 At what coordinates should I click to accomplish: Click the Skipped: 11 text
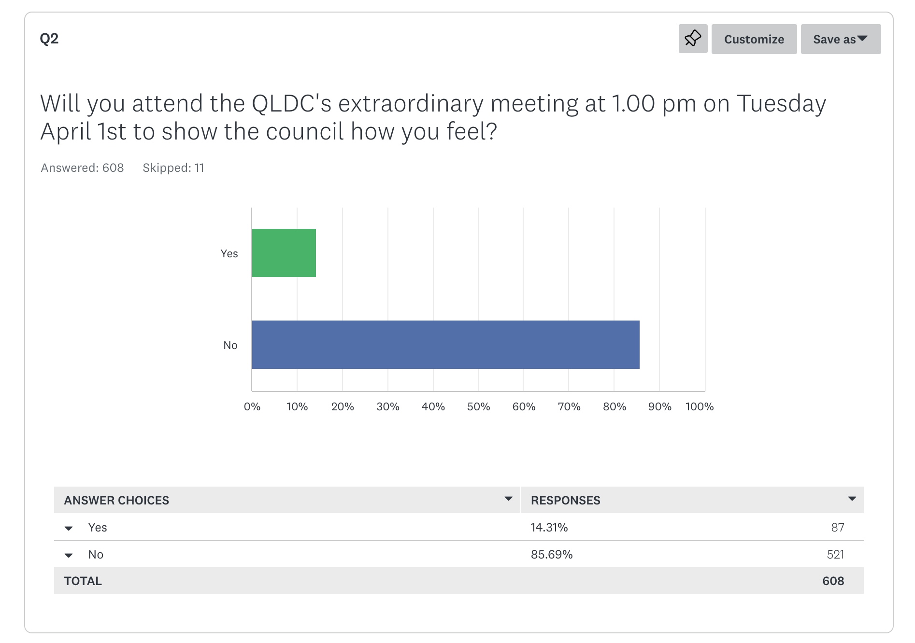pyautogui.click(x=173, y=168)
